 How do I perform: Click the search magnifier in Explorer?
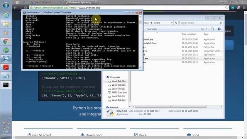pyautogui.click(x=221, y=23)
